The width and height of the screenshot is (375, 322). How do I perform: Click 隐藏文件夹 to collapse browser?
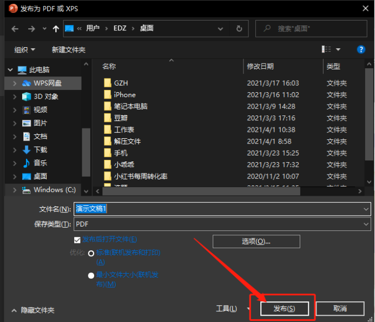pyautogui.click(x=33, y=310)
